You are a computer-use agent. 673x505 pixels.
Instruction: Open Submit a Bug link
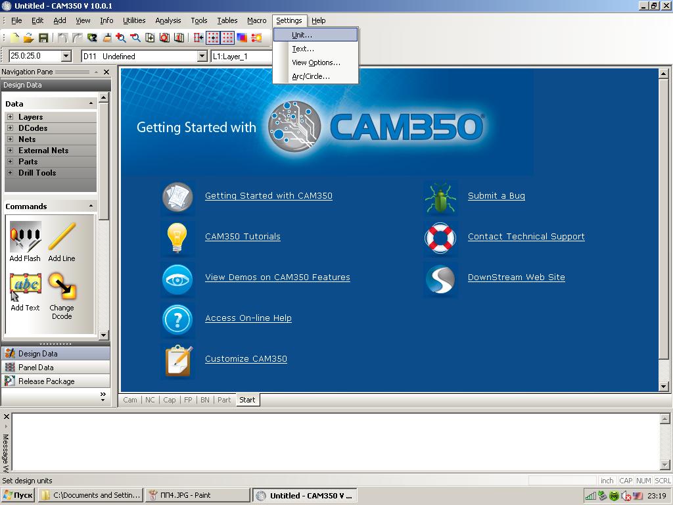pyautogui.click(x=496, y=196)
